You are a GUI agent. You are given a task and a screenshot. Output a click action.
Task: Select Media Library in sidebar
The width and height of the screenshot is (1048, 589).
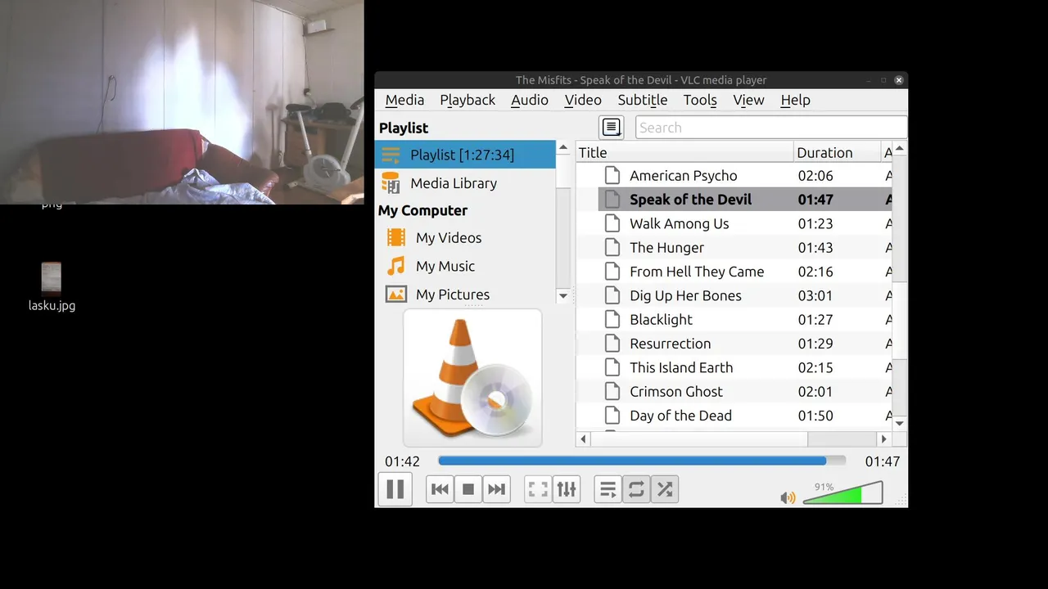click(465, 183)
